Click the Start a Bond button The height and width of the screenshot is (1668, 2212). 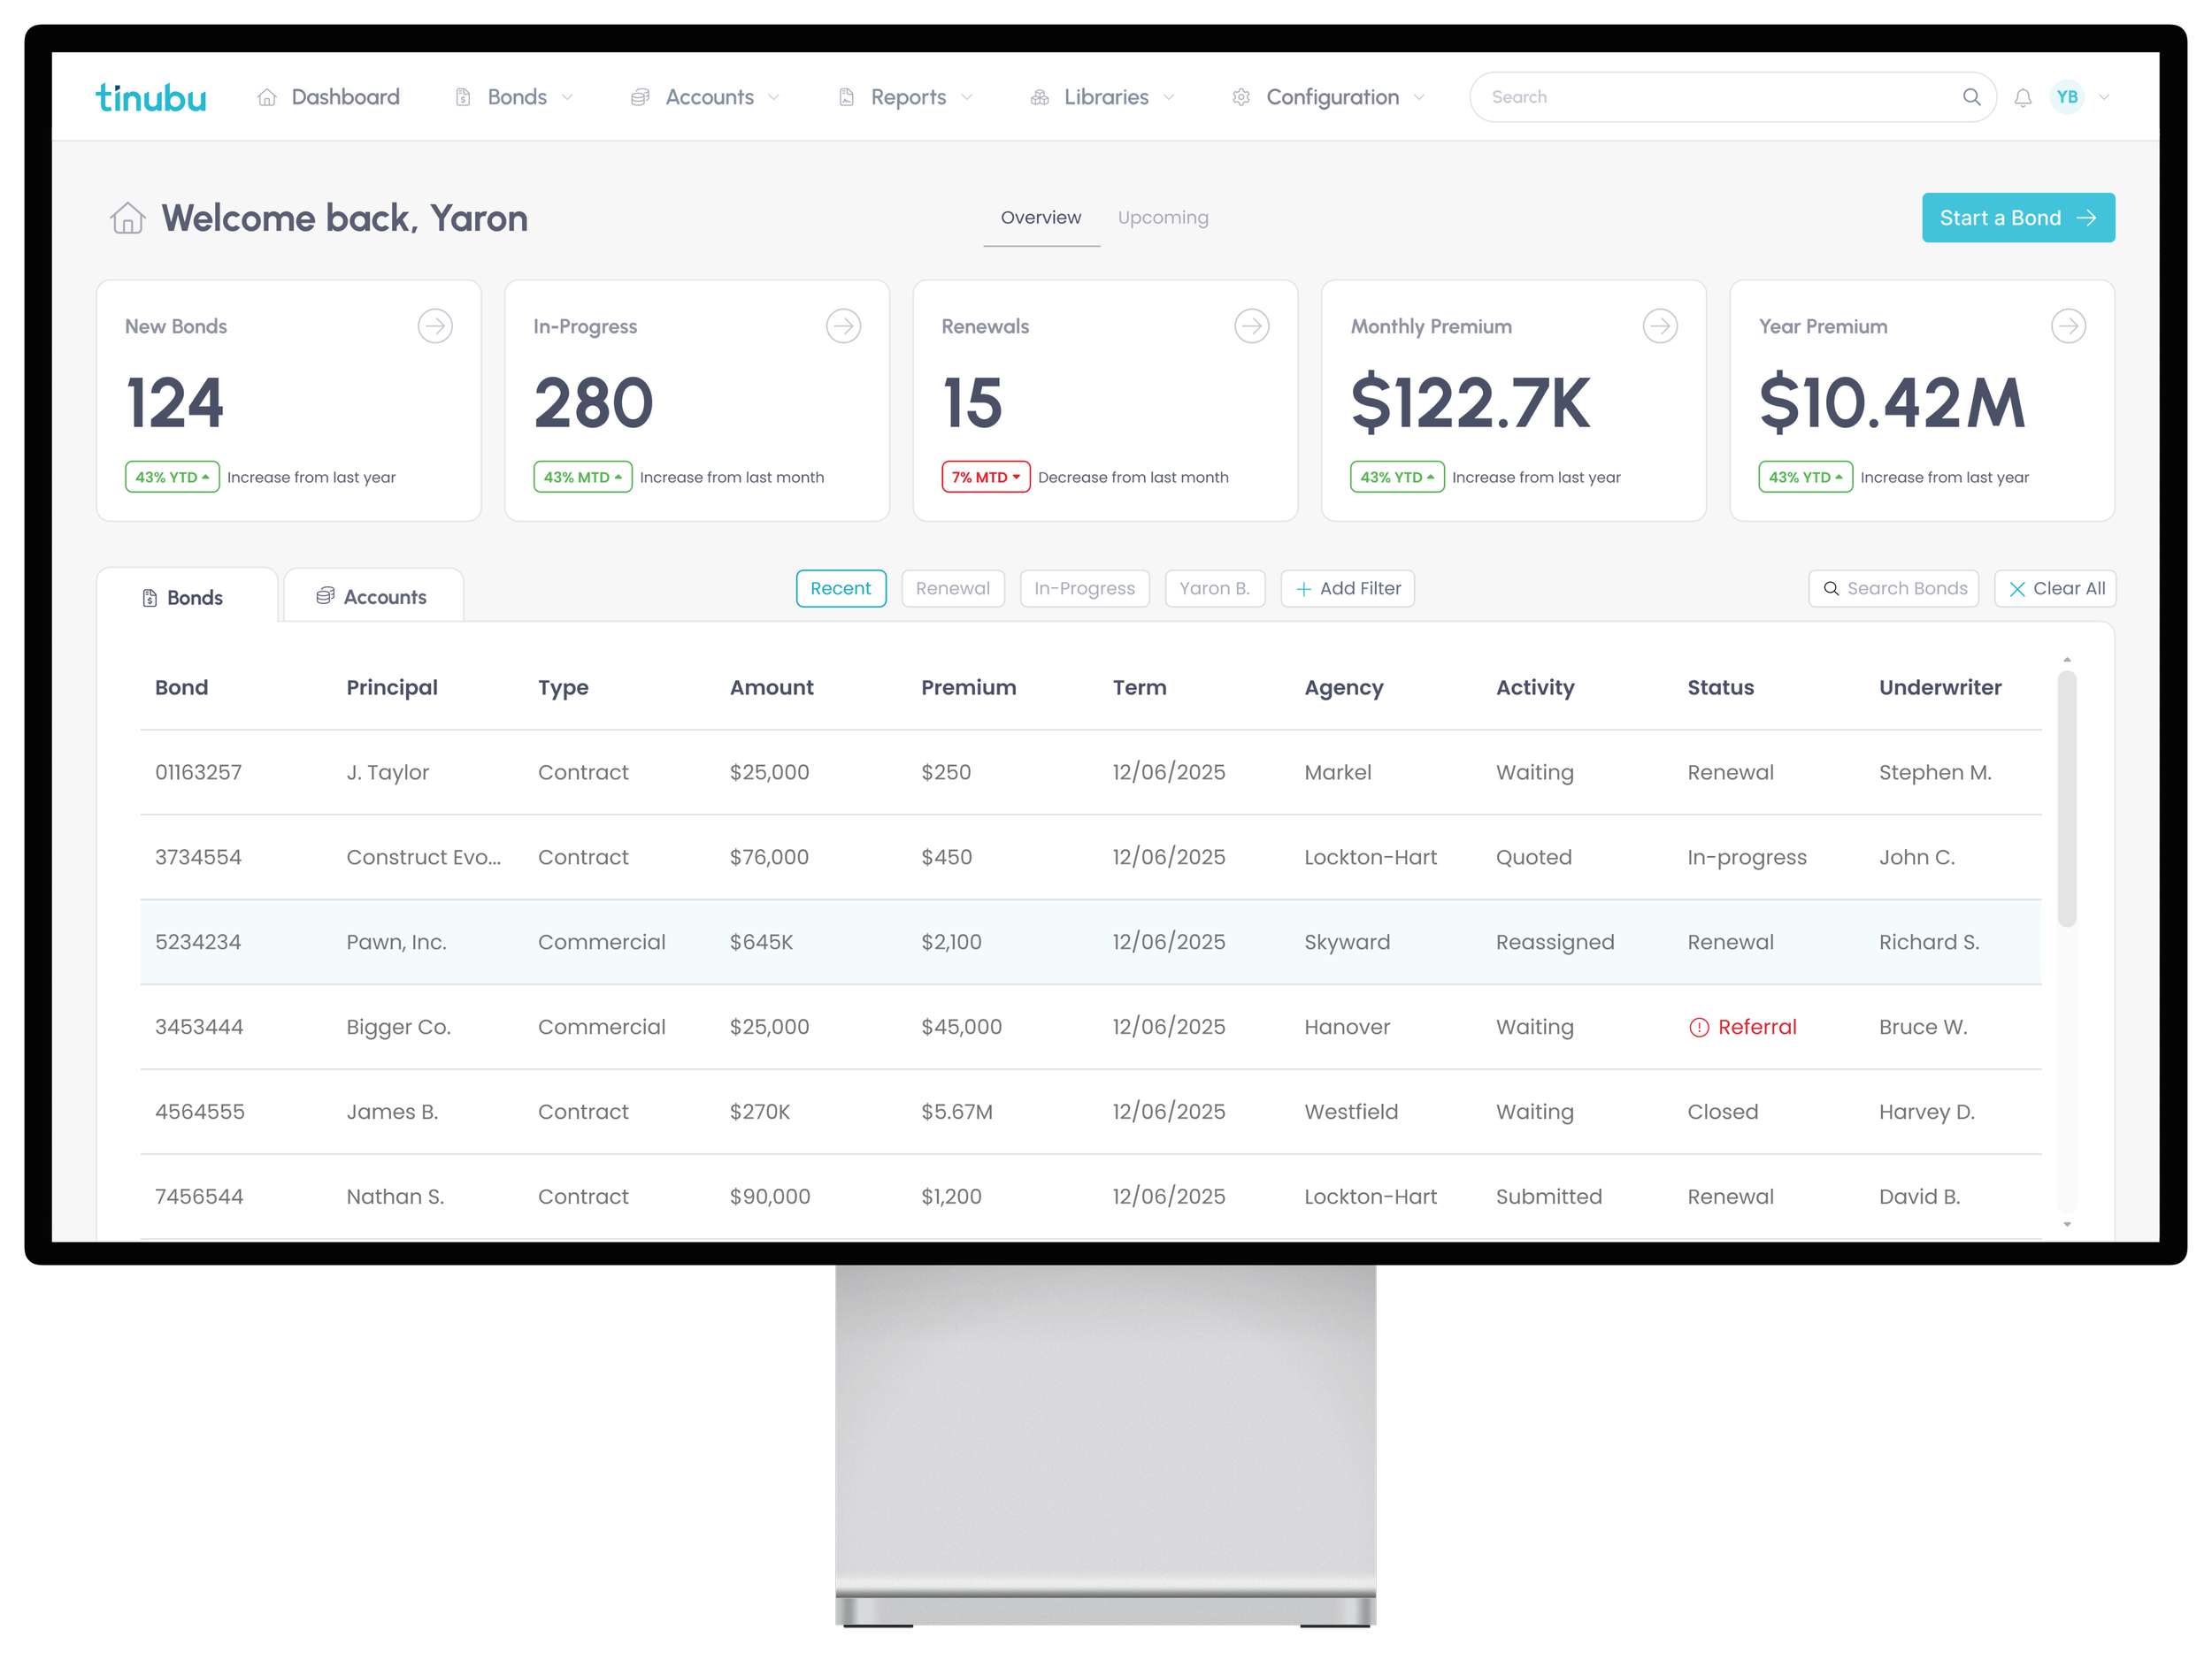pos(2017,218)
